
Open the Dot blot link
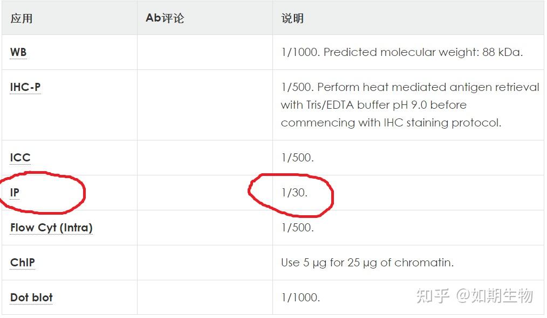click(31, 298)
